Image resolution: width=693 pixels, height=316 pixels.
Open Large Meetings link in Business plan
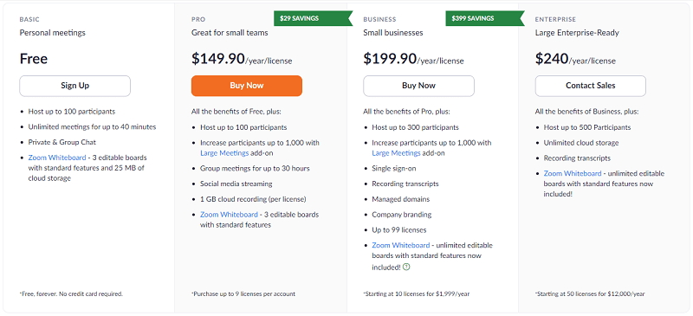396,153
